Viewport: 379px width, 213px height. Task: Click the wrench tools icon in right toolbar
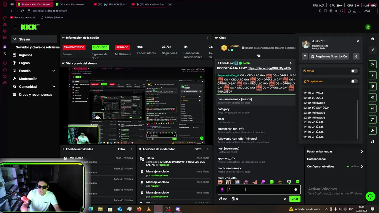pos(372,130)
